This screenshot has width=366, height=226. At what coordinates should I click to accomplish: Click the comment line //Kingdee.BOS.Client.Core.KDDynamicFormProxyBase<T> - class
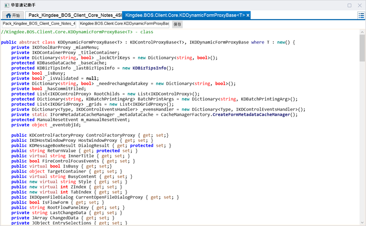click(x=77, y=32)
